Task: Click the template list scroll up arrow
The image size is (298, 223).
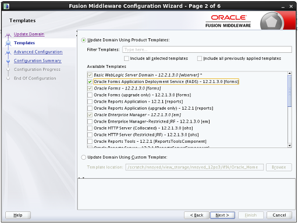Action: pos(290,74)
